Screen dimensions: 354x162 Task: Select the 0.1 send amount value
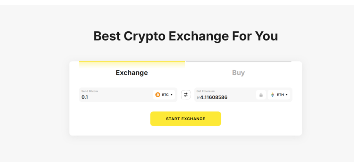click(85, 97)
